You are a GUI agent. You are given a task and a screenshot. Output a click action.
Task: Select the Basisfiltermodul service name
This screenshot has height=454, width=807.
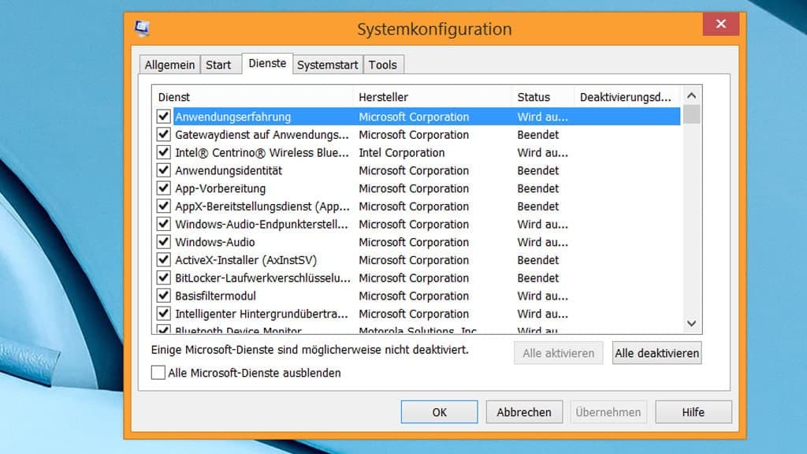(216, 296)
